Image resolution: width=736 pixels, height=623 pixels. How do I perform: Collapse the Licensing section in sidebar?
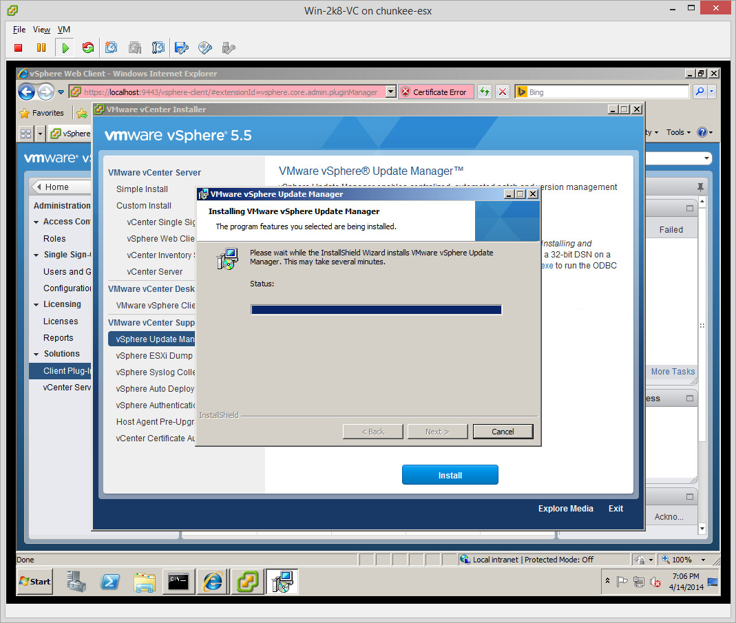36,304
